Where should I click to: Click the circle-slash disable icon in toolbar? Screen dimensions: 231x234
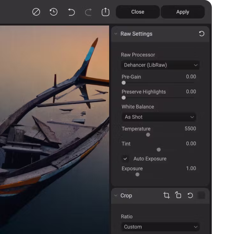coord(36,12)
